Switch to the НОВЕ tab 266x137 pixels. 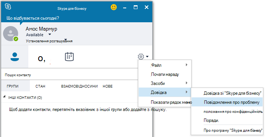click(108, 86)
